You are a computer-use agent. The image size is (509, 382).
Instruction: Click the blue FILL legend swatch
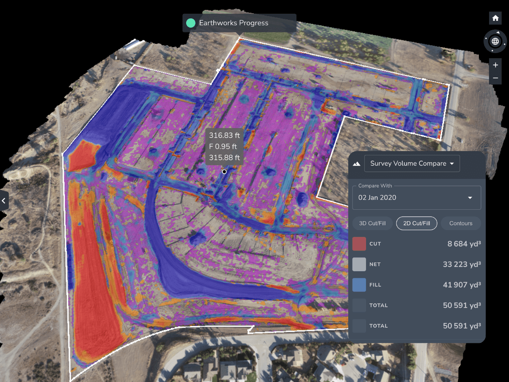(358, 285)
